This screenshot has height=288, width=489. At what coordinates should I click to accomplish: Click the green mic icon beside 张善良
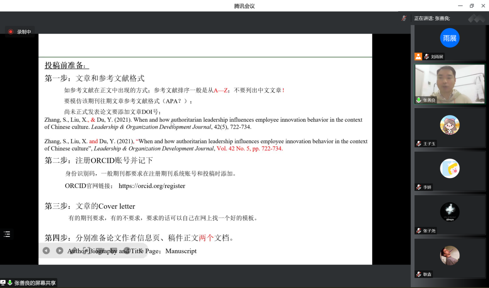pos(418,100)
